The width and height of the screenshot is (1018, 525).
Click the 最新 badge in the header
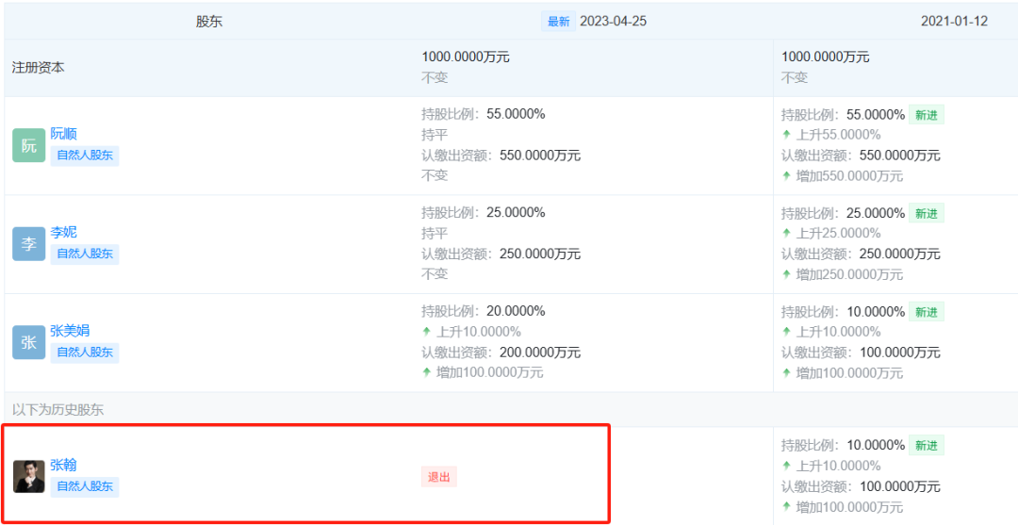(558, 21)
